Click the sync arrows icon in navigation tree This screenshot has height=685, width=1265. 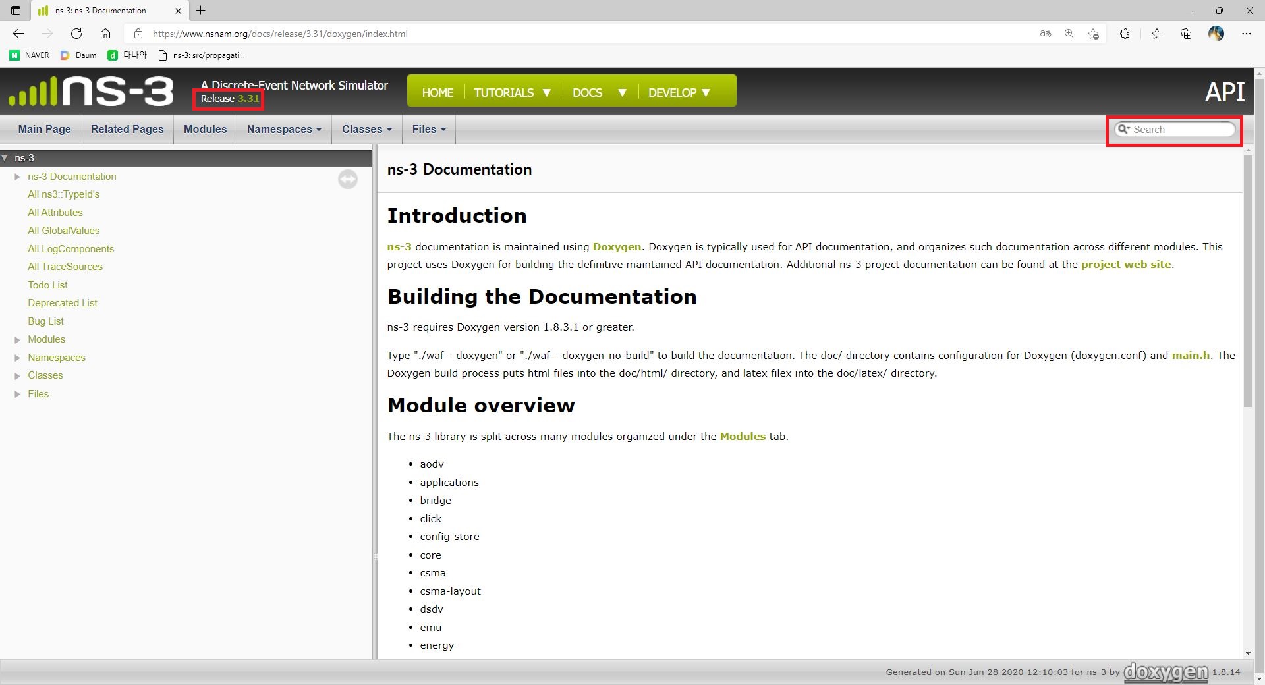tap(348, 179)
